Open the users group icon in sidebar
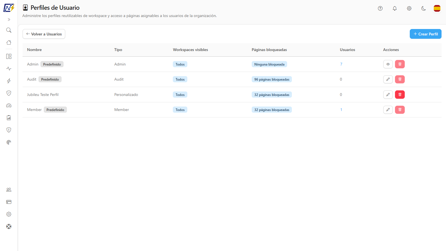 [x=9, y=190]
